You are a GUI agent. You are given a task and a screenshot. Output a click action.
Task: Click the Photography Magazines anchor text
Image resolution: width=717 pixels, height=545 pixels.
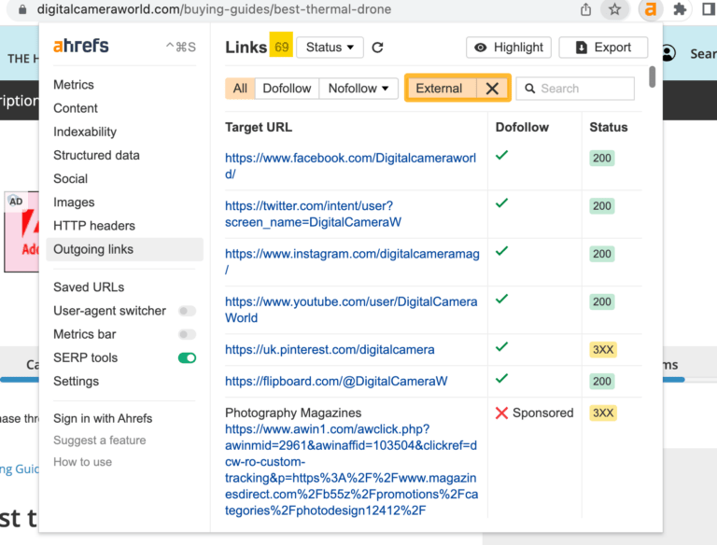(293, 412)
